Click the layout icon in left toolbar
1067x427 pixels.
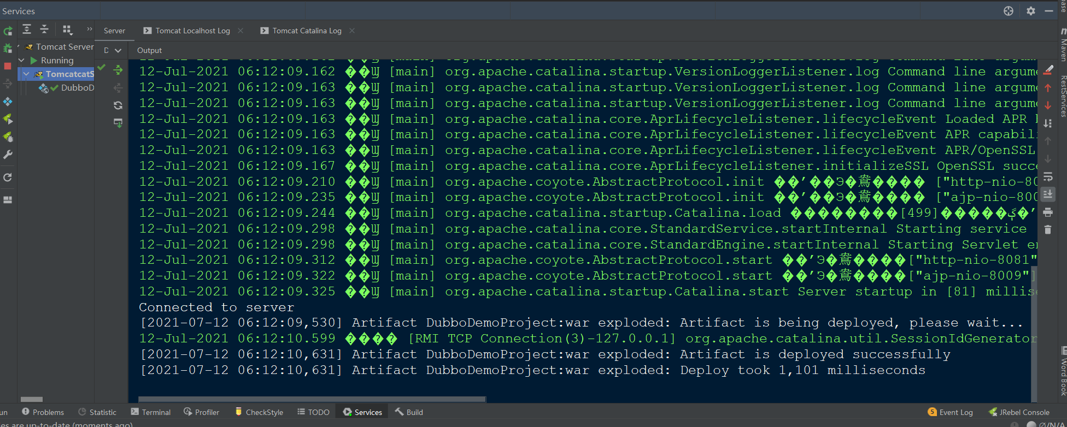coord(8,200)
